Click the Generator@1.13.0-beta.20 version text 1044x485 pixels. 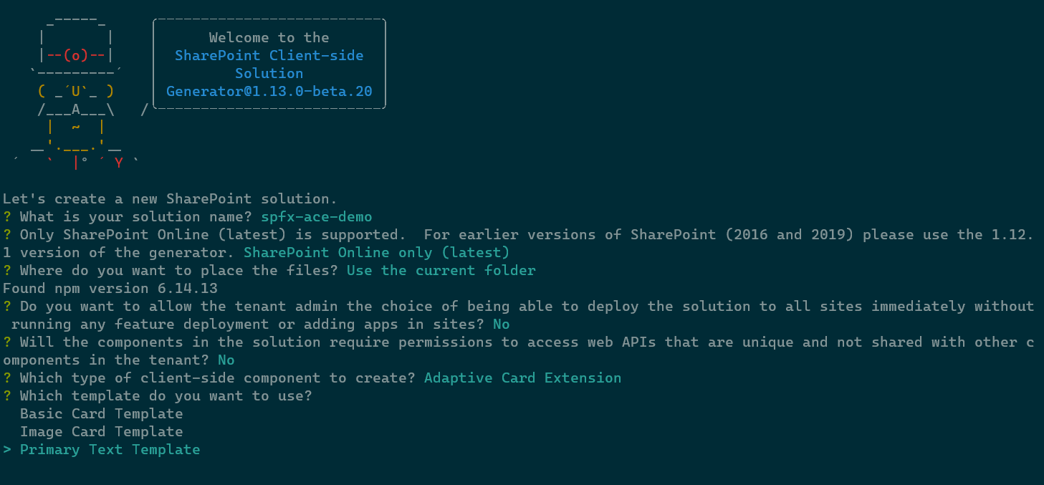(x=269, y=92)
